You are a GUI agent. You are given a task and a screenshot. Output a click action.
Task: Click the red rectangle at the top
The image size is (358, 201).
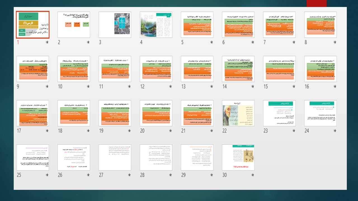[316, 3]
